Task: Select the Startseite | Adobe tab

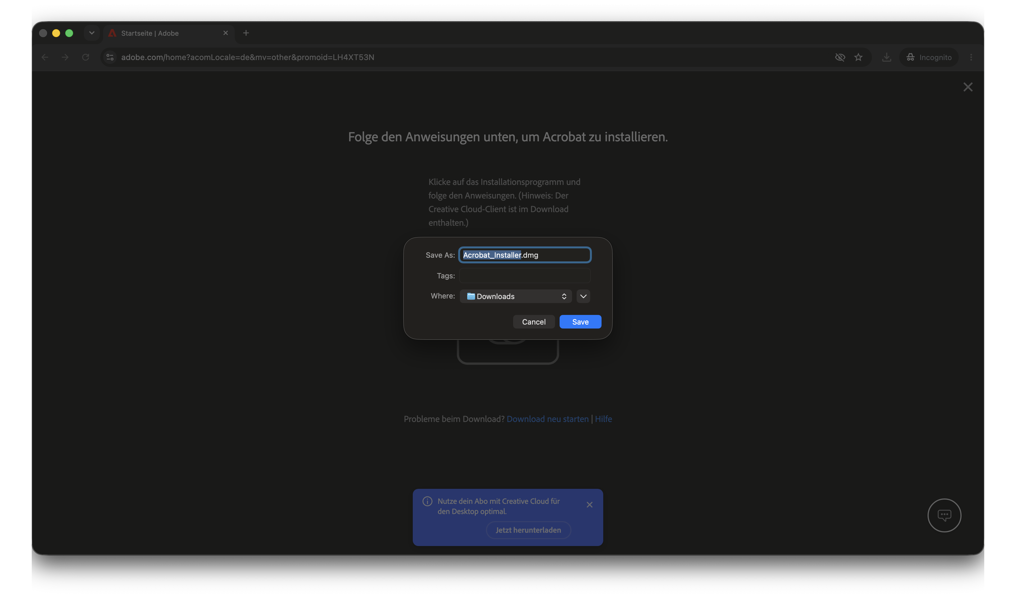Action: [x=169, y=33]
